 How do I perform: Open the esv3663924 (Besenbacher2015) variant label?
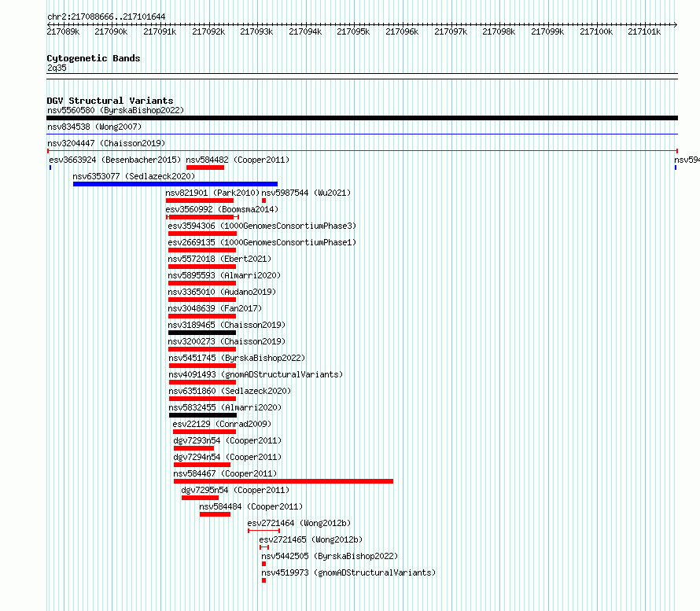click(115, 160)
